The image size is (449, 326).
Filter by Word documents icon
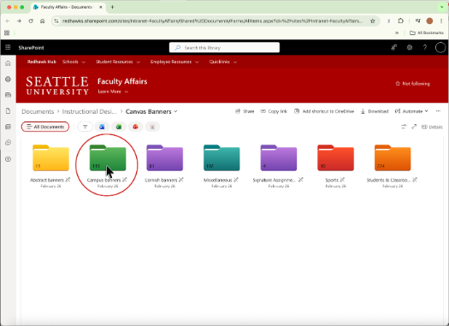coord(102,127)
